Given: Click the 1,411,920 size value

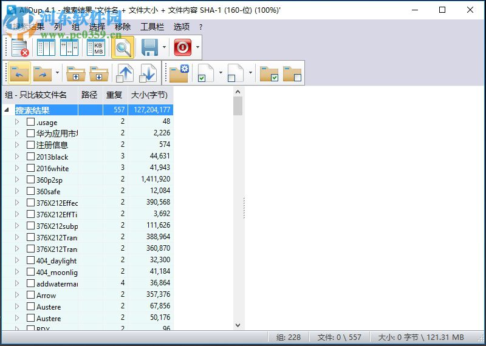Looking at the screenshot, I should (156, 179).
